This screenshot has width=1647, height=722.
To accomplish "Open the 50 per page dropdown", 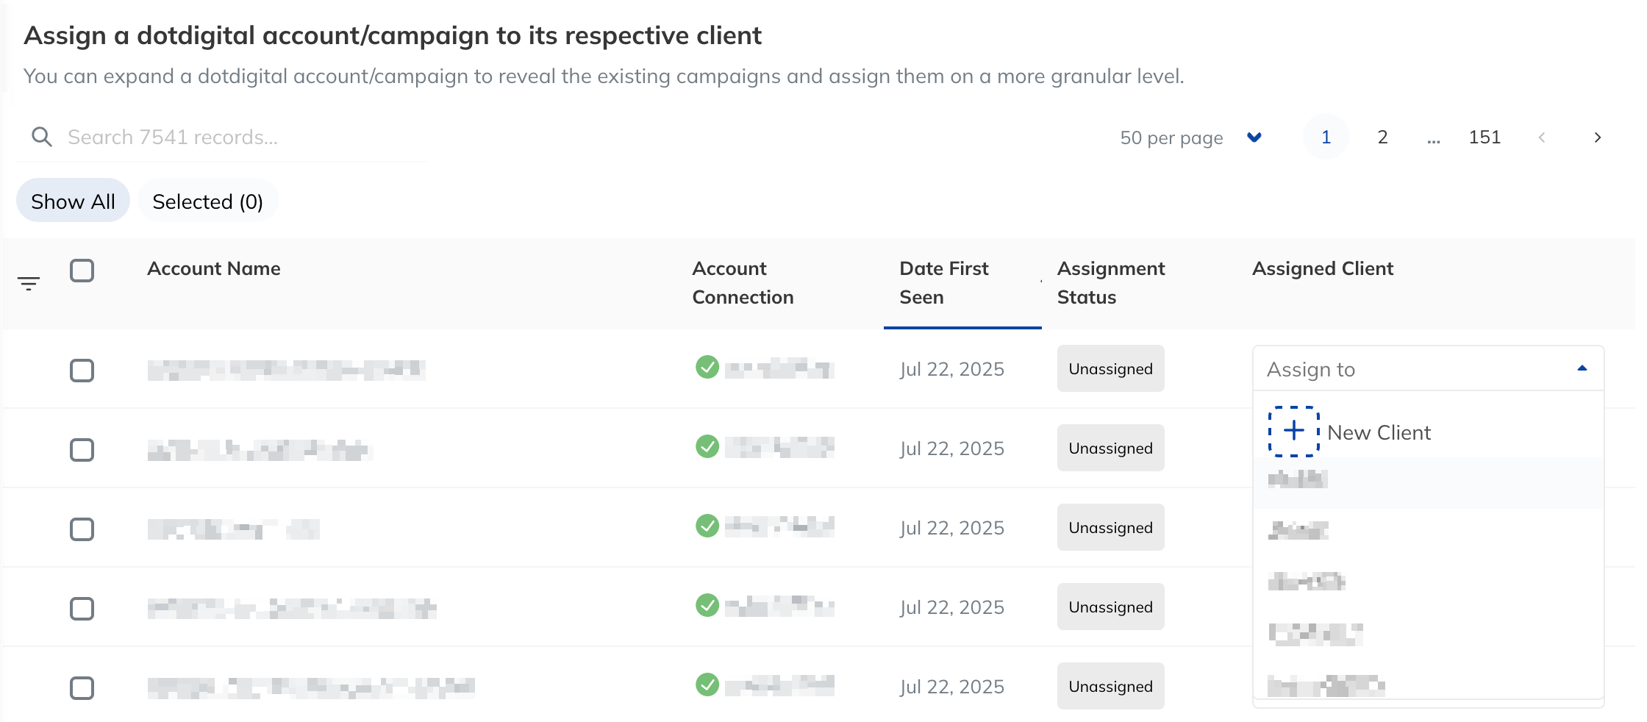I will pyautogui.click(x=1191, y=137).
